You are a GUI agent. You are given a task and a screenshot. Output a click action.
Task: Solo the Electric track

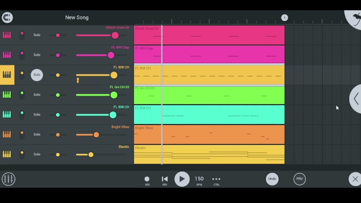[x=37, y=154]
